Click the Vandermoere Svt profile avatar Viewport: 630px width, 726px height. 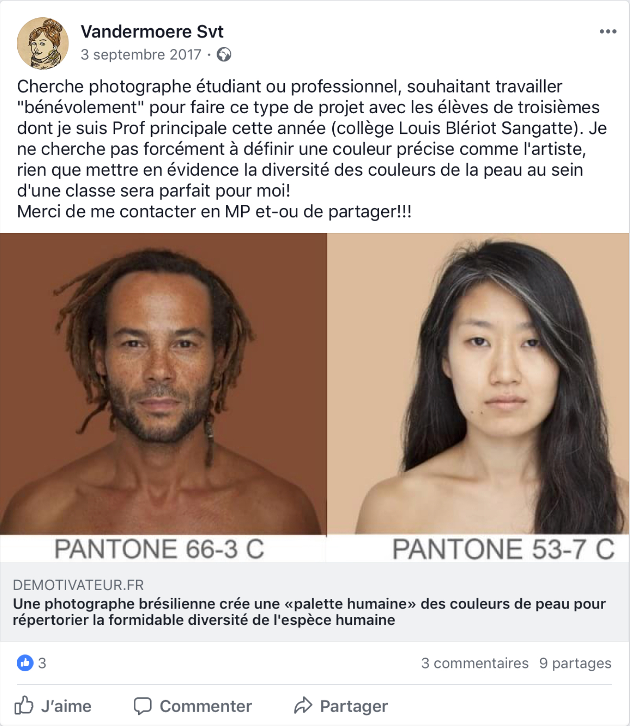coord(43,43)
